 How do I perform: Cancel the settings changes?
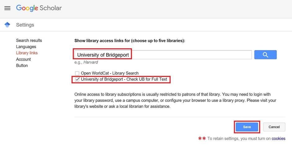click(274, 127)
